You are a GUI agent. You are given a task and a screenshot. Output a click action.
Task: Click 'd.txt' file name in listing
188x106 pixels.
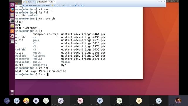[x=19, y=65]
